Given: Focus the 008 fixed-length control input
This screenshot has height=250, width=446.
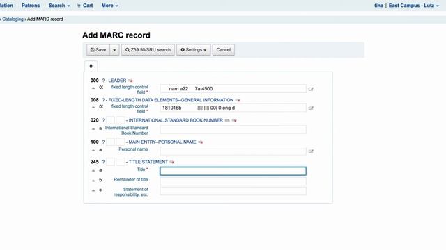Looking at the screenshot, I should (233, 108).
